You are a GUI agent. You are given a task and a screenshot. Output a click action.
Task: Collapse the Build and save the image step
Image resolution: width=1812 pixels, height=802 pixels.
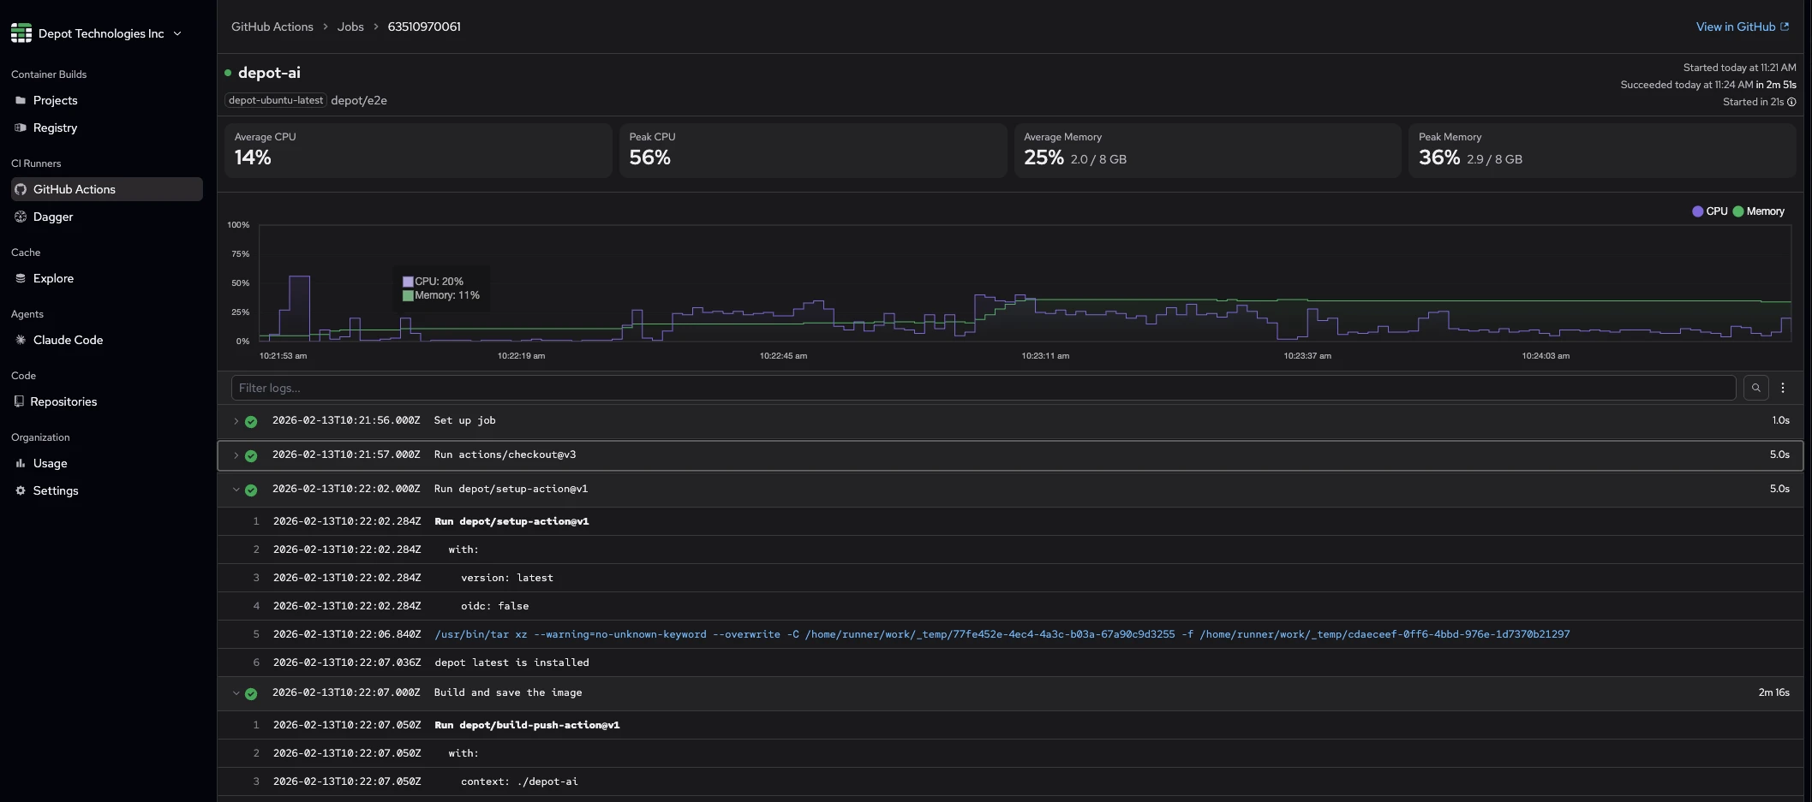[x=236, y=693]
